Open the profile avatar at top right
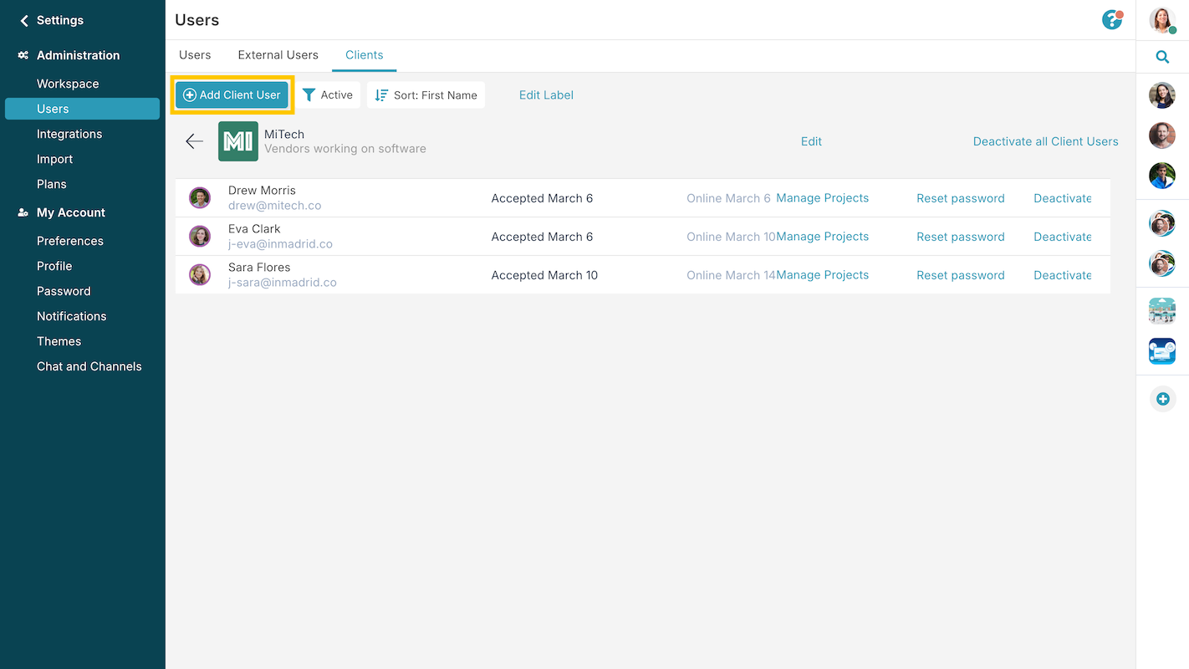This screenshot has width=1189, height=669. coord(1162,20)
